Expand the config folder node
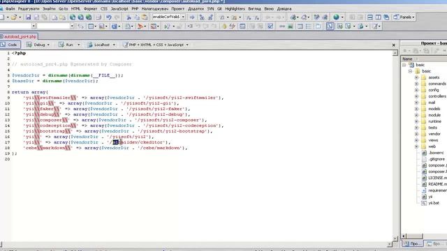The image size is (447, 251). [x=416, y=90]
